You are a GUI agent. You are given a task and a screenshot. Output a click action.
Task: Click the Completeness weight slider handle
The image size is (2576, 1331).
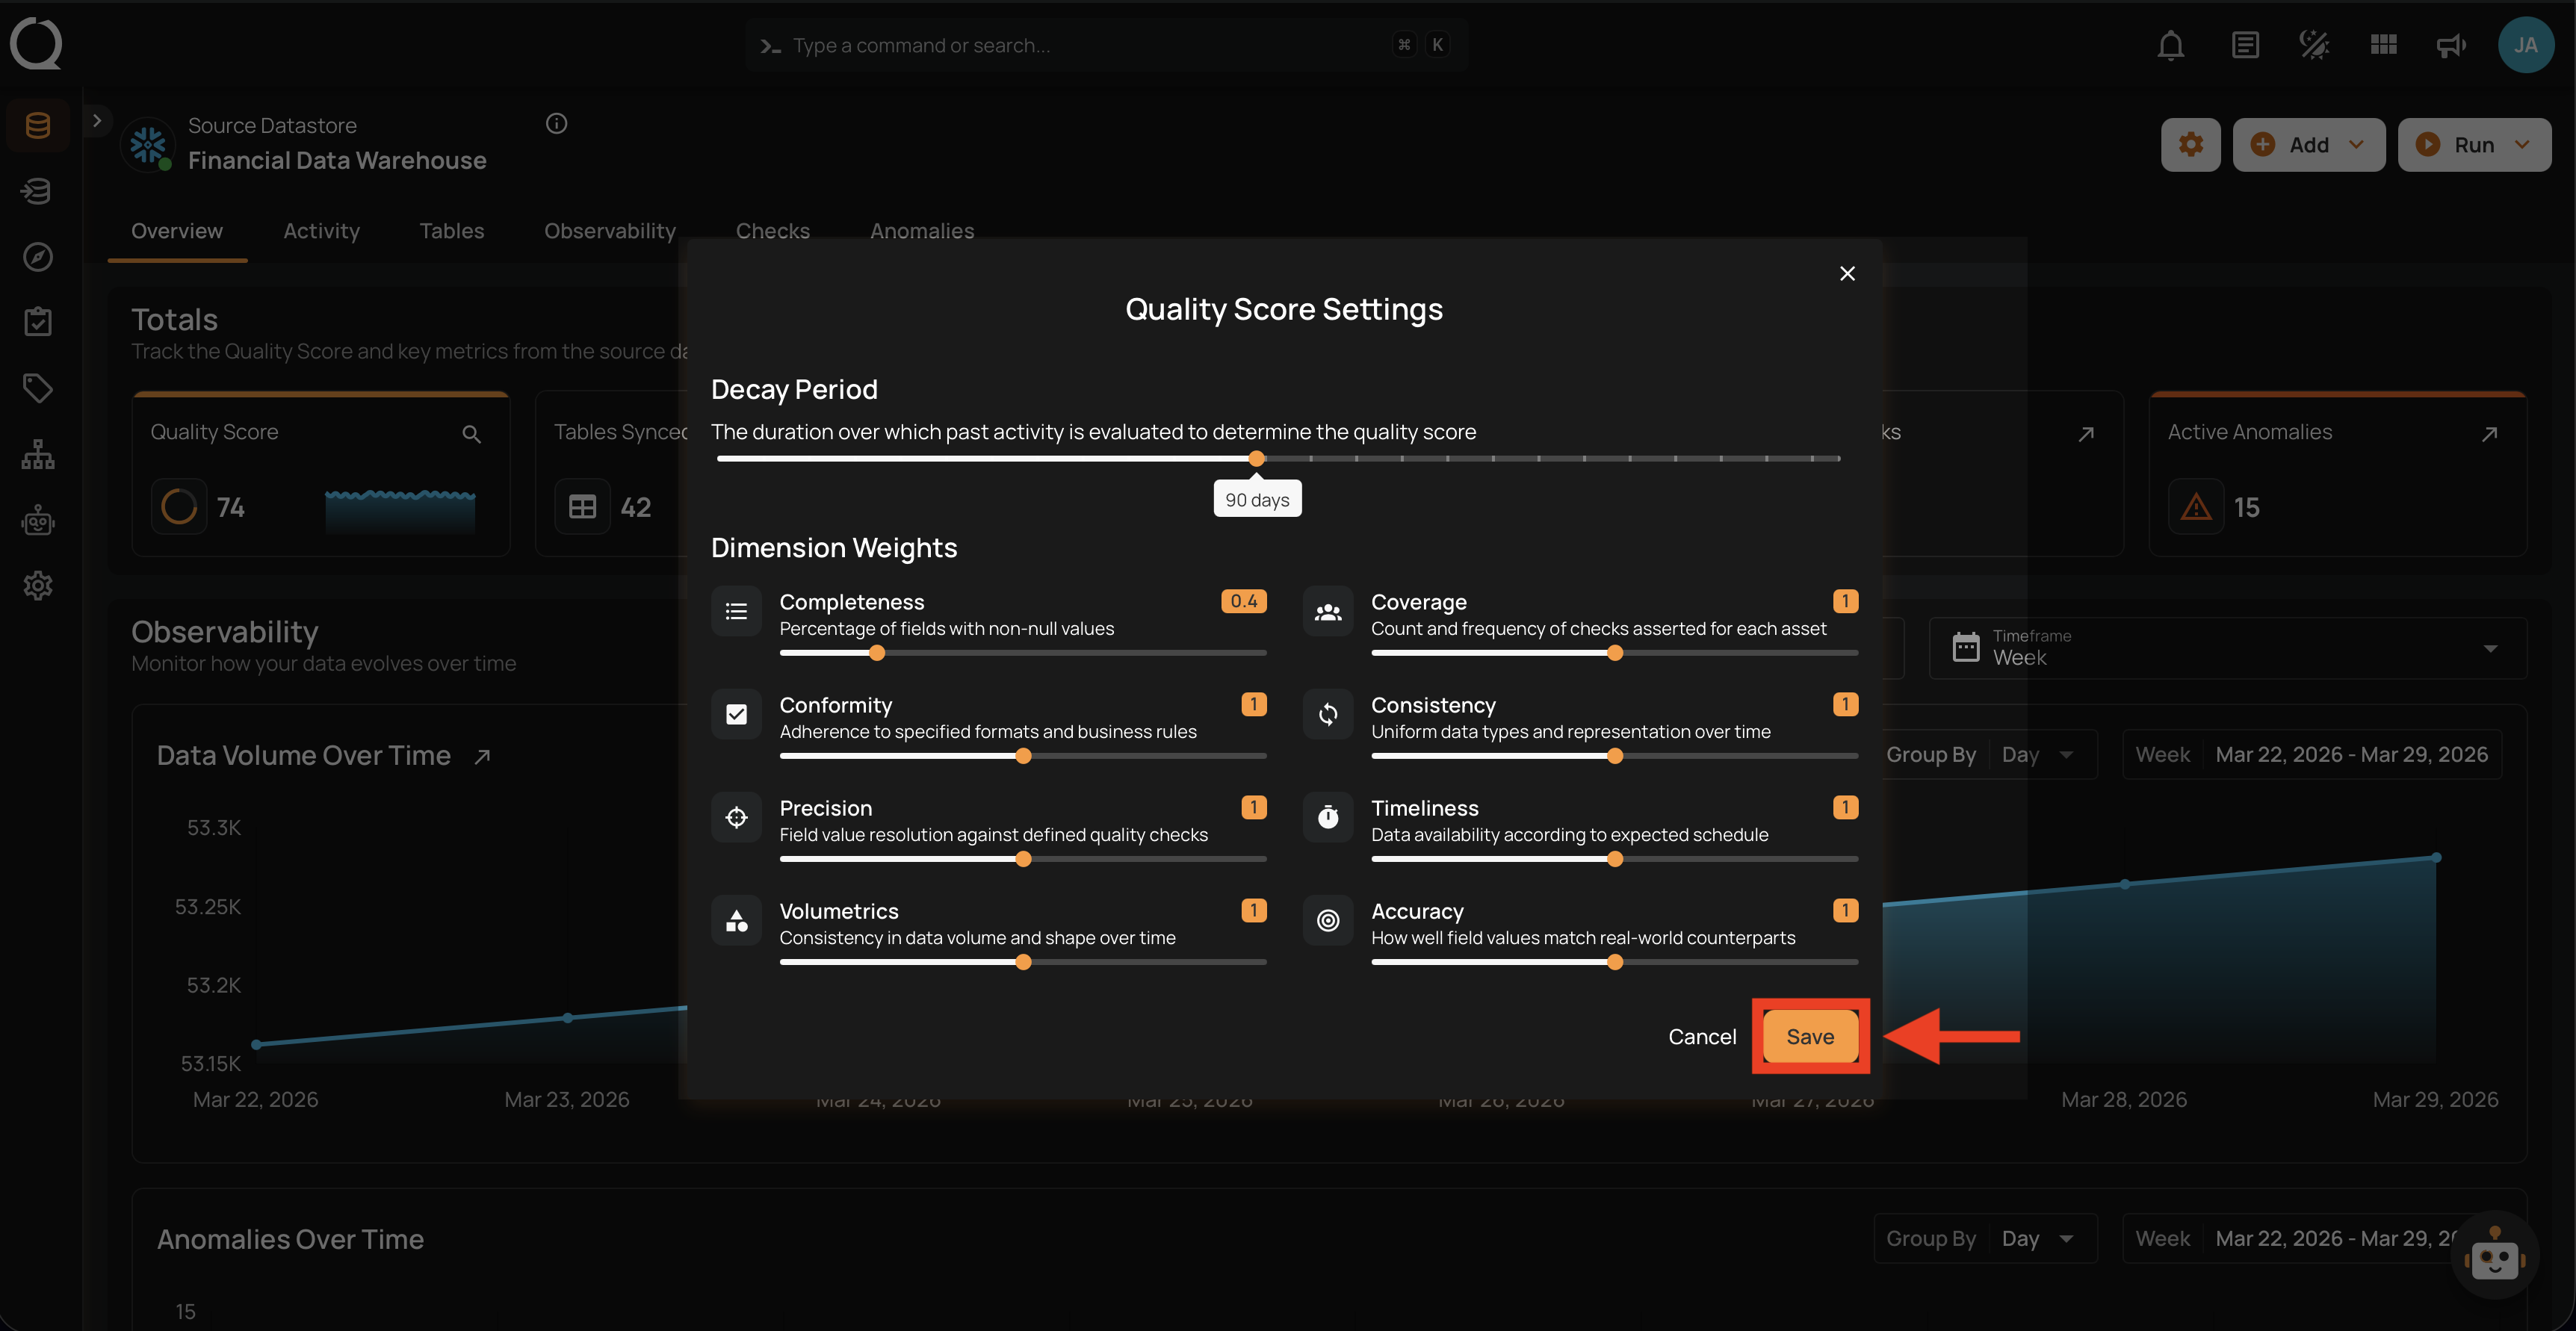(x=877, y=654)
